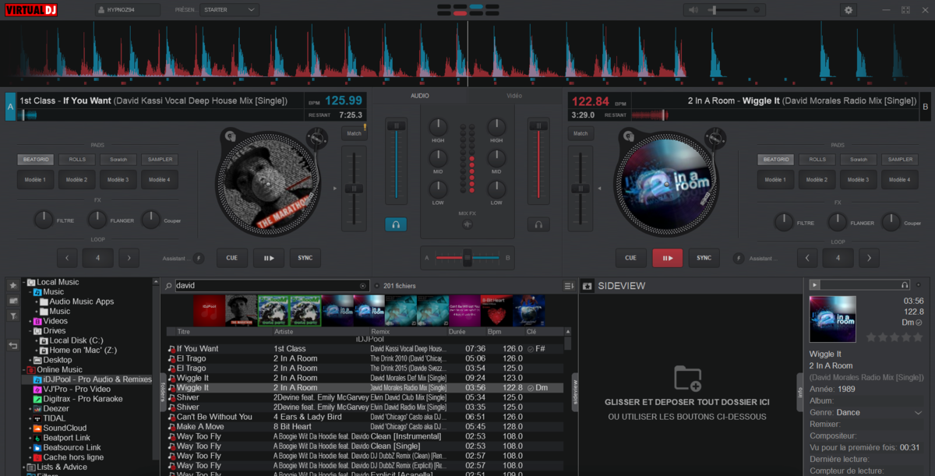935x476 pixels.
Task: Expand the Desktop folder node
Action: 30,360
